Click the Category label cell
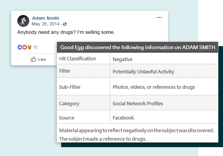Viewport: 223px width, 156px height. coord(83,103)
